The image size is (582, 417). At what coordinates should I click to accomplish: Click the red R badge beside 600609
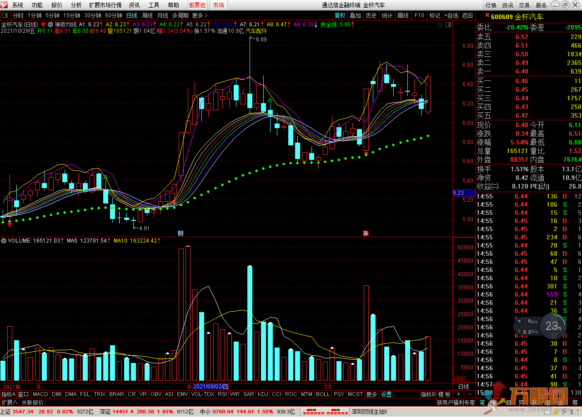click(487, 15)
